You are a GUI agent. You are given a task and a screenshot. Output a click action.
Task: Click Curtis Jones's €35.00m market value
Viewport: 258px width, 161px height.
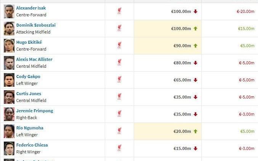(x=182, y=97)
